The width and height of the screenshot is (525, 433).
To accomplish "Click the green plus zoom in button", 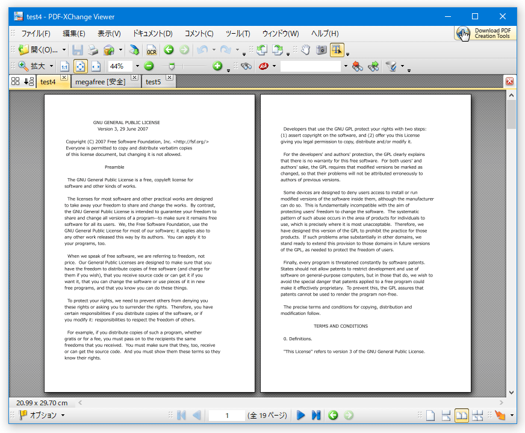I will (217, 66).
